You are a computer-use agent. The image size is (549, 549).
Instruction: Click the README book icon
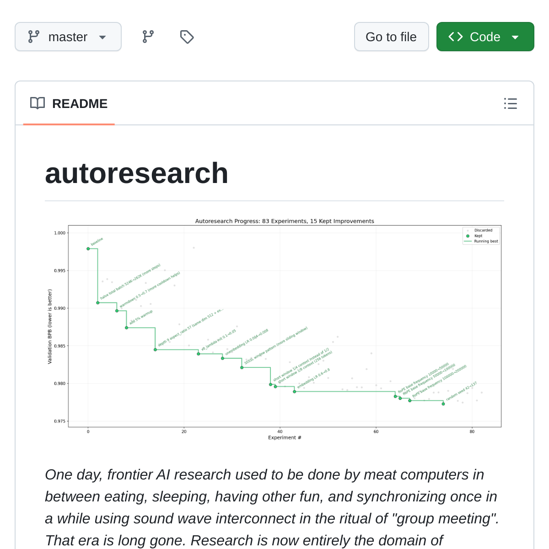coord(38,103)
